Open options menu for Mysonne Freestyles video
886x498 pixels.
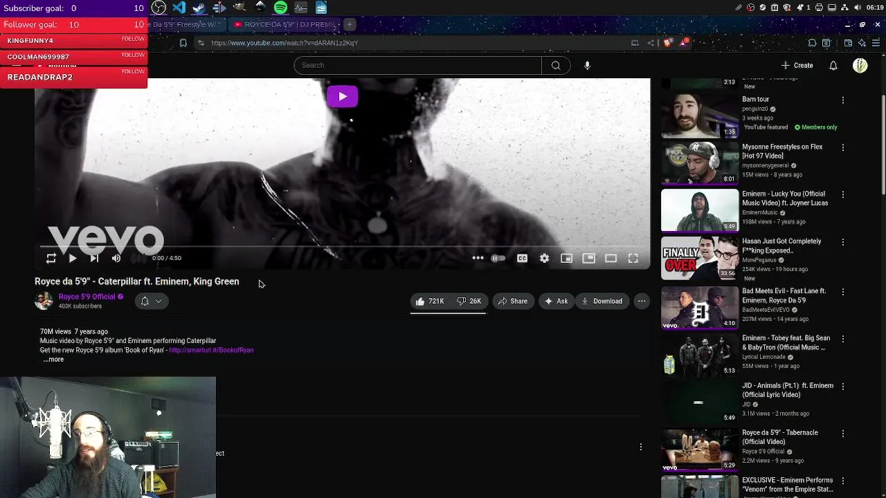coord(843,147)
